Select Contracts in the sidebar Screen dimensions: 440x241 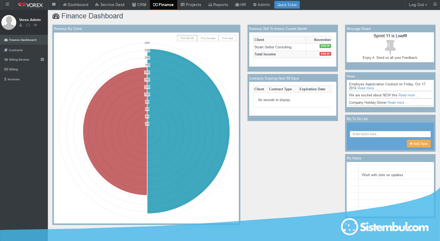tap(16, 50)
